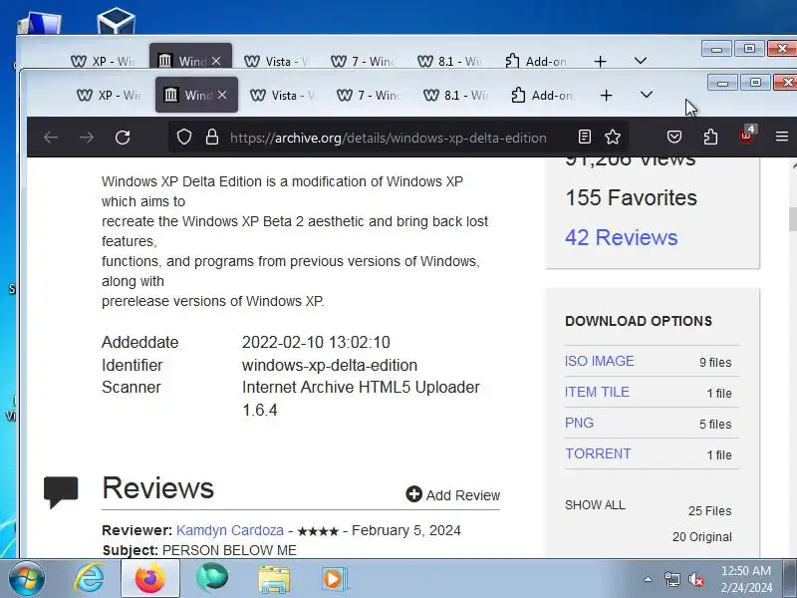The image size is (797, 598).
Task: Select the Add-ons tab in the back Firefox window
Action: pos(537,61)
